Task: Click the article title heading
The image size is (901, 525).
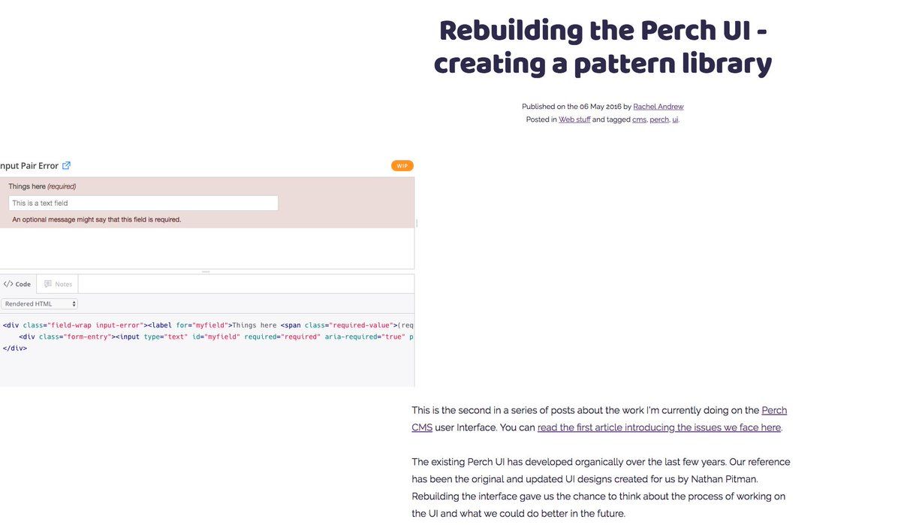Action: 603,47
